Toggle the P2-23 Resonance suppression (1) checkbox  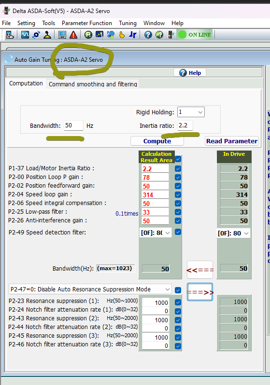pyautogui.click(x=178, y=302)
